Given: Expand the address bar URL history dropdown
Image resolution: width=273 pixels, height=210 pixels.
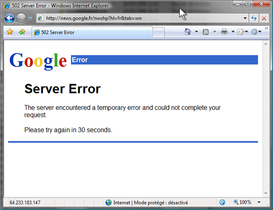Looking at the screenshot, I should coord(245,18).
